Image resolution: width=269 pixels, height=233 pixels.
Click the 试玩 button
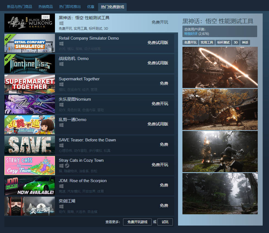(x=165, y=222)
